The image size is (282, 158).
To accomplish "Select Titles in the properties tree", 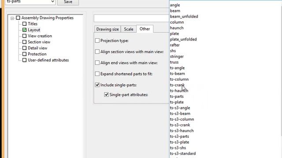I will 33,24.
